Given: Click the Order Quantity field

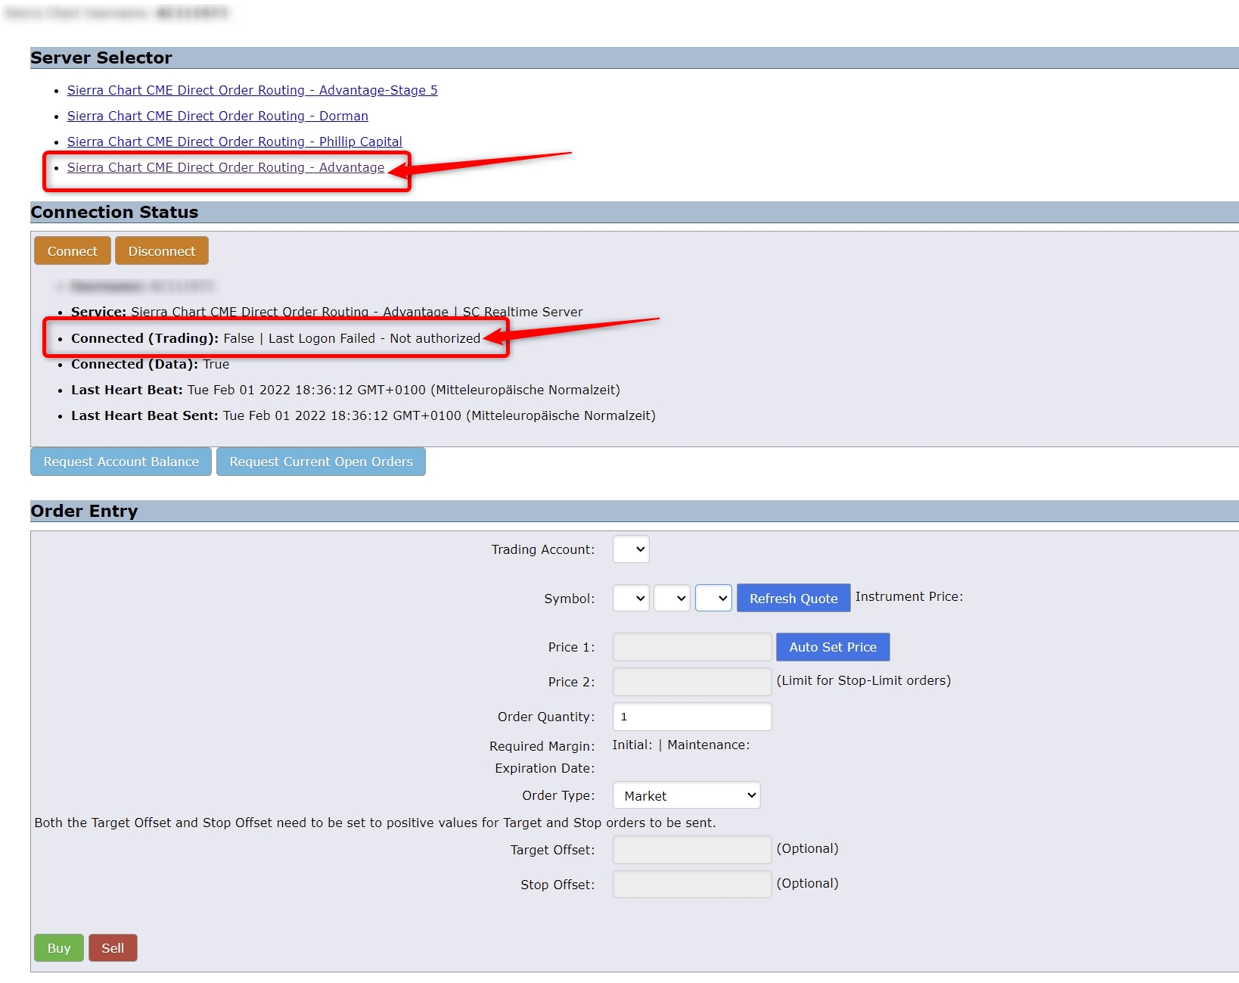Looking at the screenshot, I should [692, 717].
